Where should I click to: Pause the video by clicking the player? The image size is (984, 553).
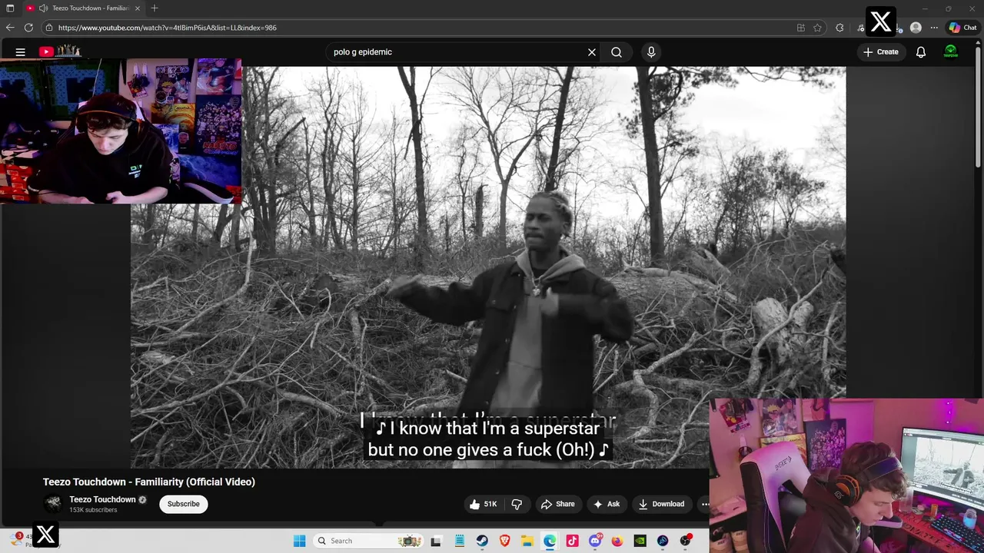pos(488,267)
